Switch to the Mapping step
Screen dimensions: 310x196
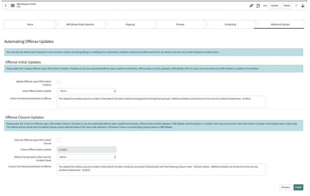(x=130, y=24)
